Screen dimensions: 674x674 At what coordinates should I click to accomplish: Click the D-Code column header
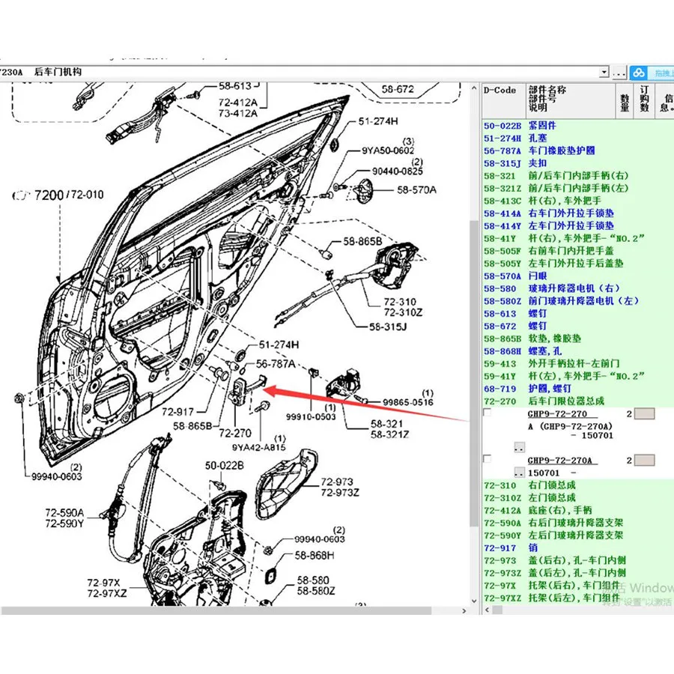point(500,90)
